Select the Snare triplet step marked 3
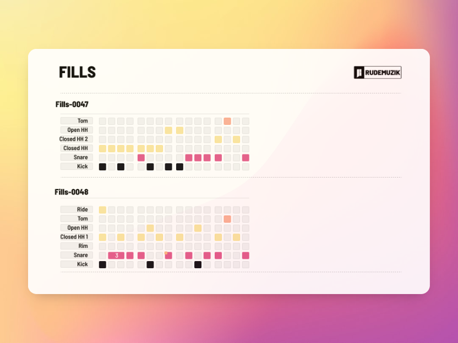This screenshot has width=458, height=343. click(x=116, y=255)
